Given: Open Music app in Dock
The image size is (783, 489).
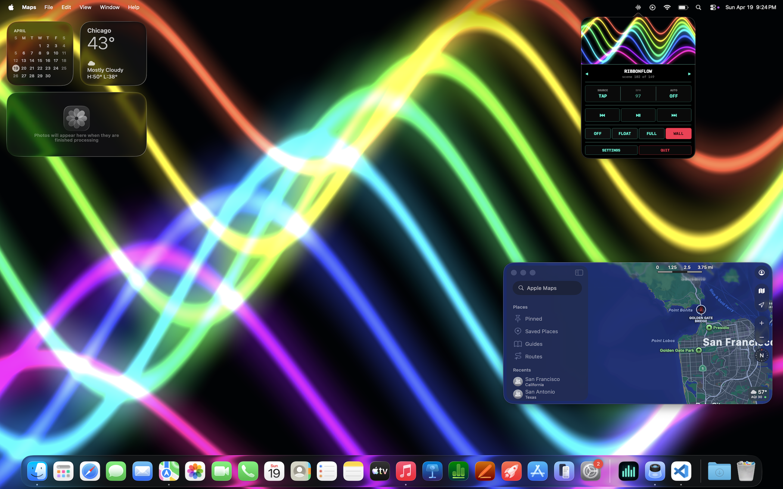Looking at the screenshot, I should 406,471.
